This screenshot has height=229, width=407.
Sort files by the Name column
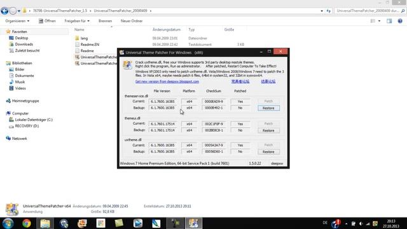pos(79,30)
